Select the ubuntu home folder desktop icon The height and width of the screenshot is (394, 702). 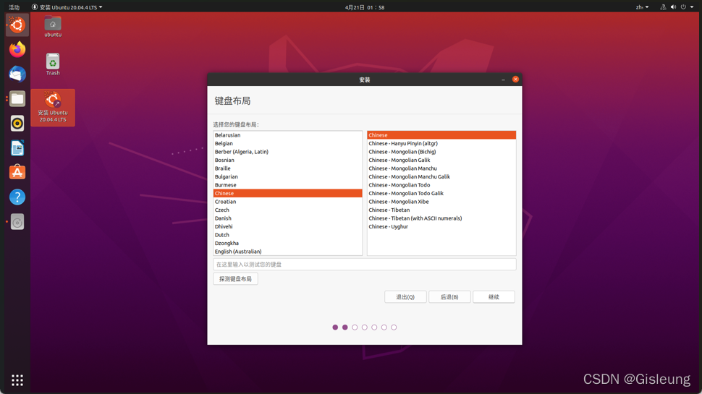53,27
